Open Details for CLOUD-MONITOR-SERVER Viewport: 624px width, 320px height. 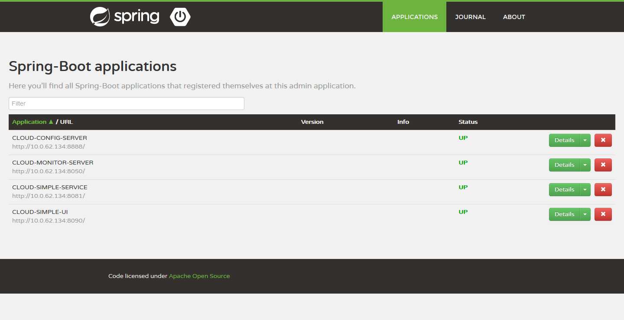coord(564,165)
